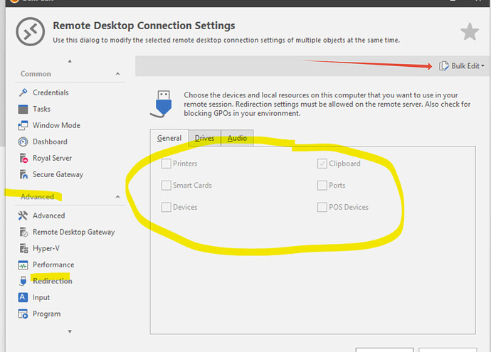Collapse the Common section
Image resolution: width=491 pixels, height=352 pixels.
(x=117, y=74)
